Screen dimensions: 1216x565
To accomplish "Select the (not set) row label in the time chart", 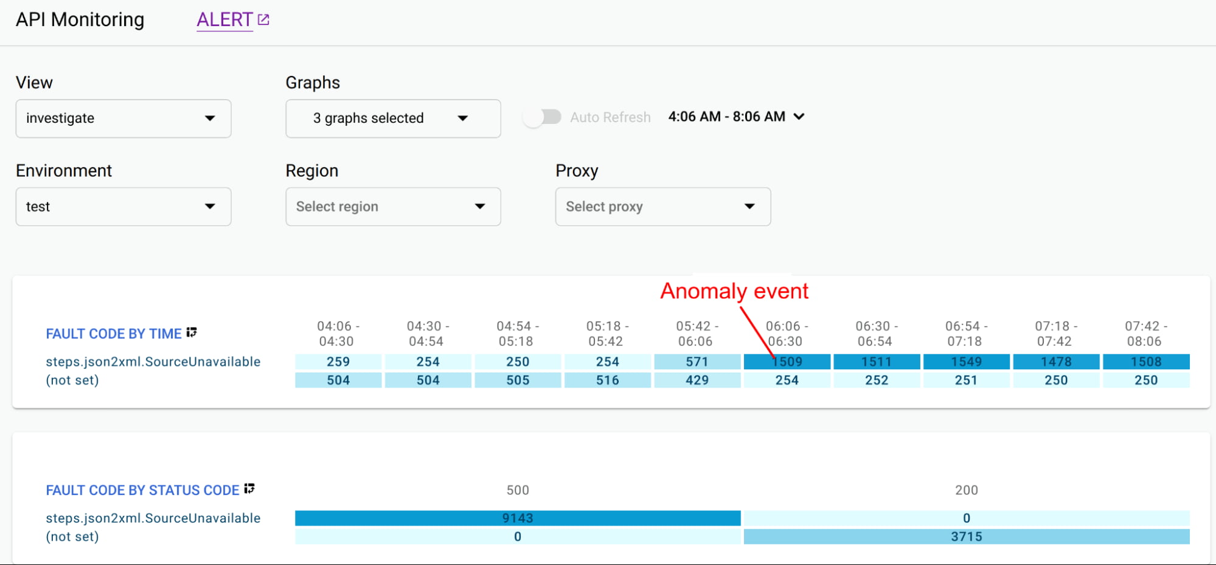I will pyautogui.click(x=72, y=380).
